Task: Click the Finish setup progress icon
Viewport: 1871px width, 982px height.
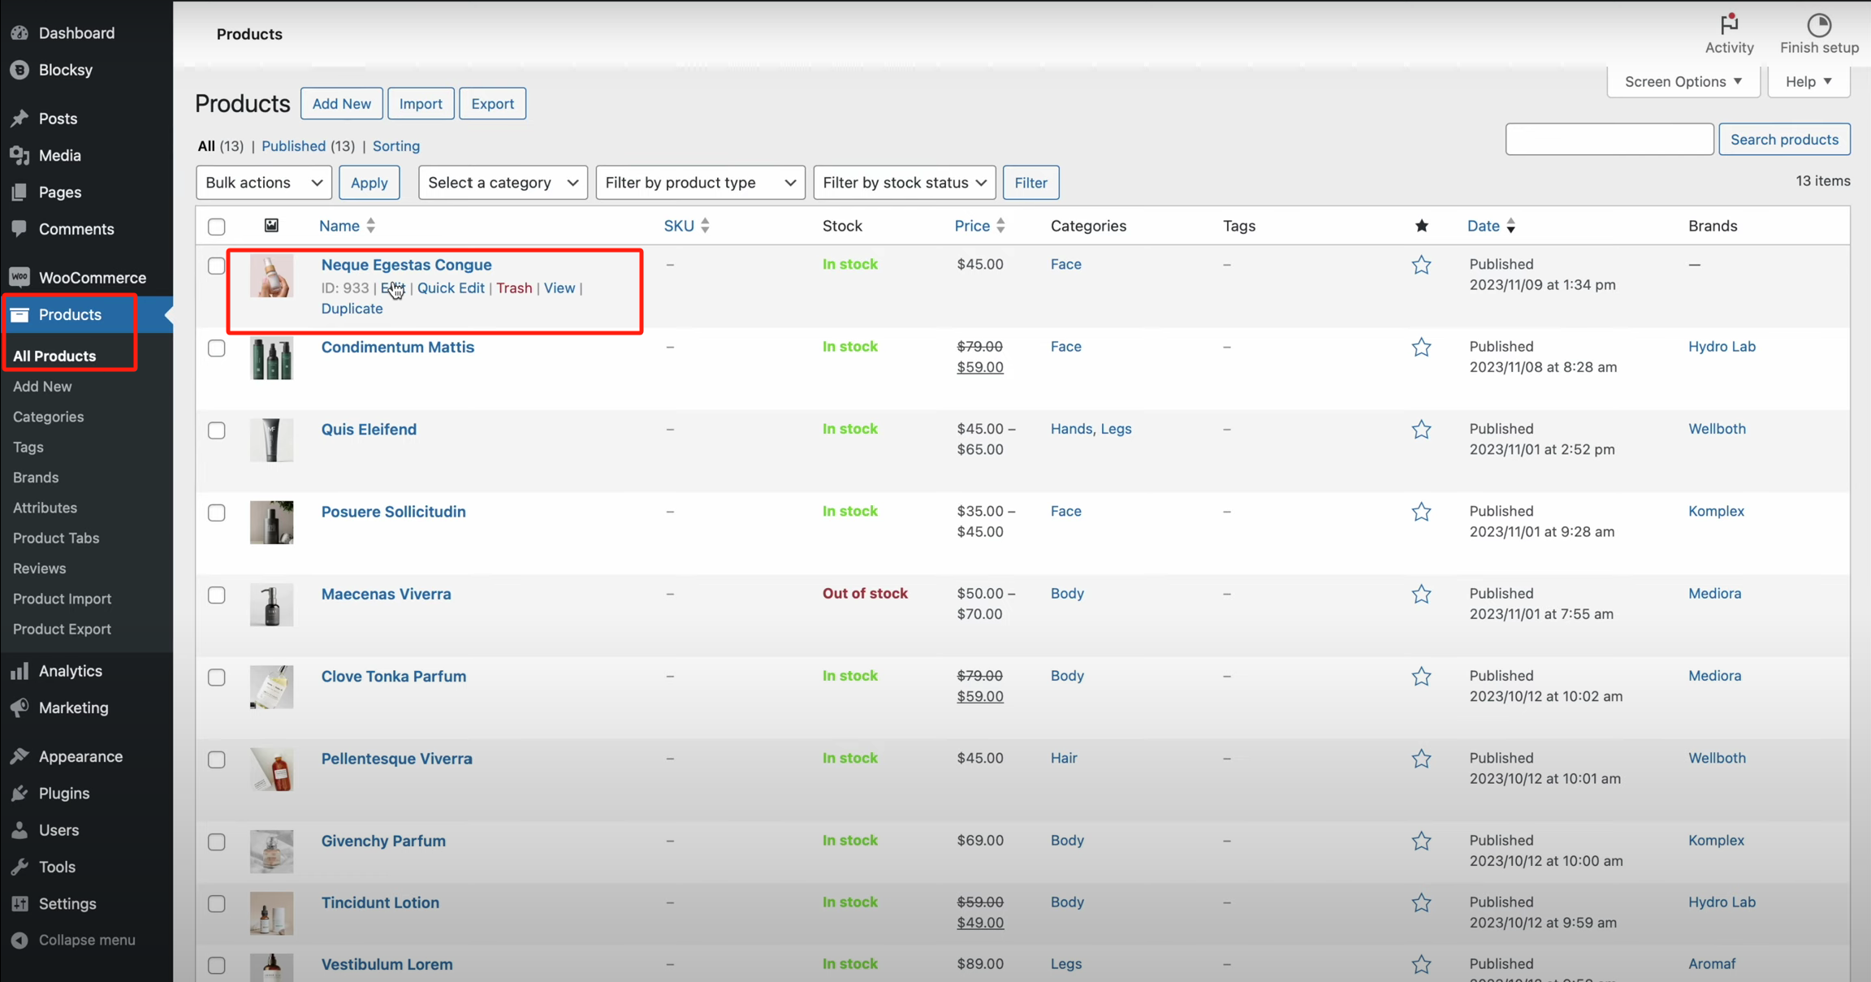Action: 1819,24
